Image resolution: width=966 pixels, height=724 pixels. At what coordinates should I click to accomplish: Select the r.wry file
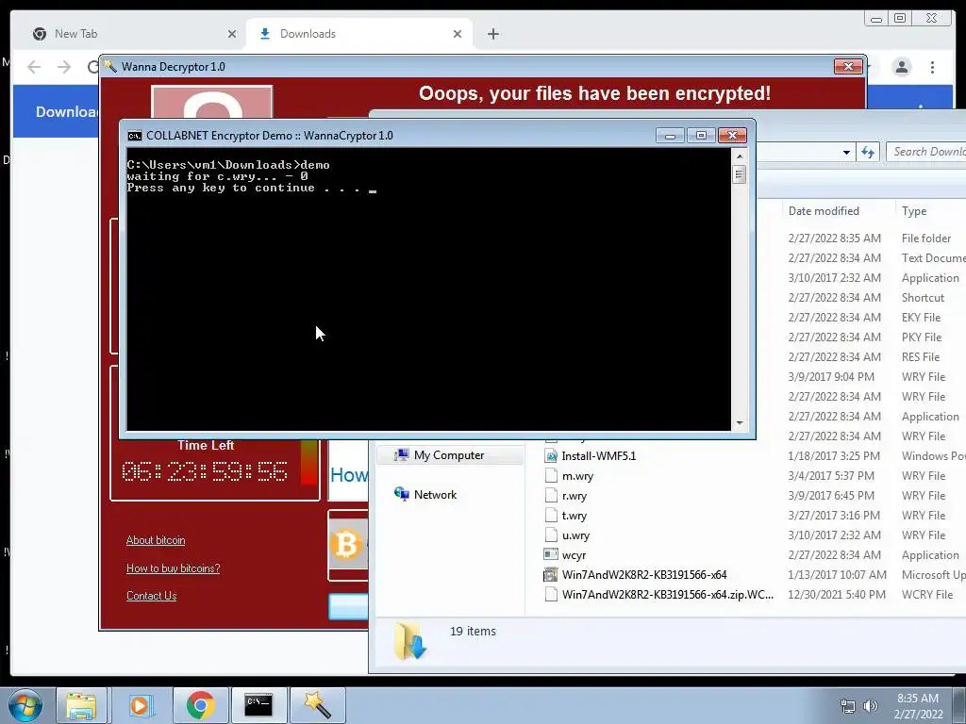575,496
